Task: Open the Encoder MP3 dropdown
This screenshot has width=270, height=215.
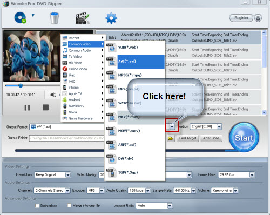Action: [102, 191]
